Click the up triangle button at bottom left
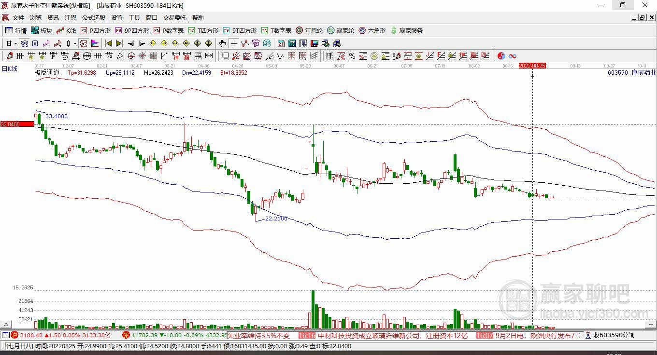 point(6,325)
